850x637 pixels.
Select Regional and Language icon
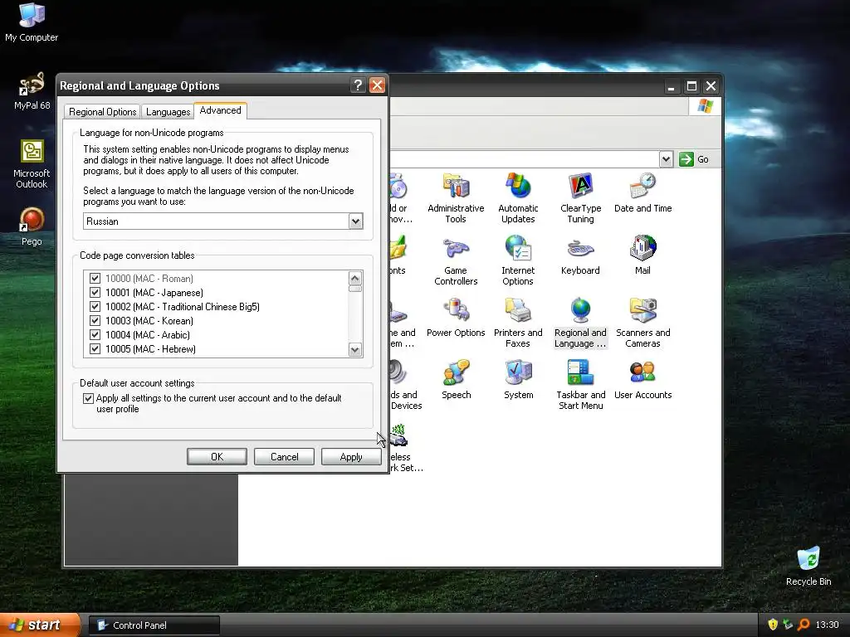(x=580, y=323)
